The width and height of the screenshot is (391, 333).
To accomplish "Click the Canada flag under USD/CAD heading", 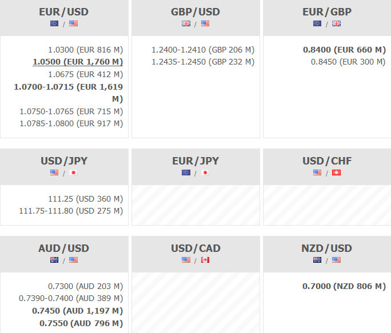I will (x=205, y=260).
